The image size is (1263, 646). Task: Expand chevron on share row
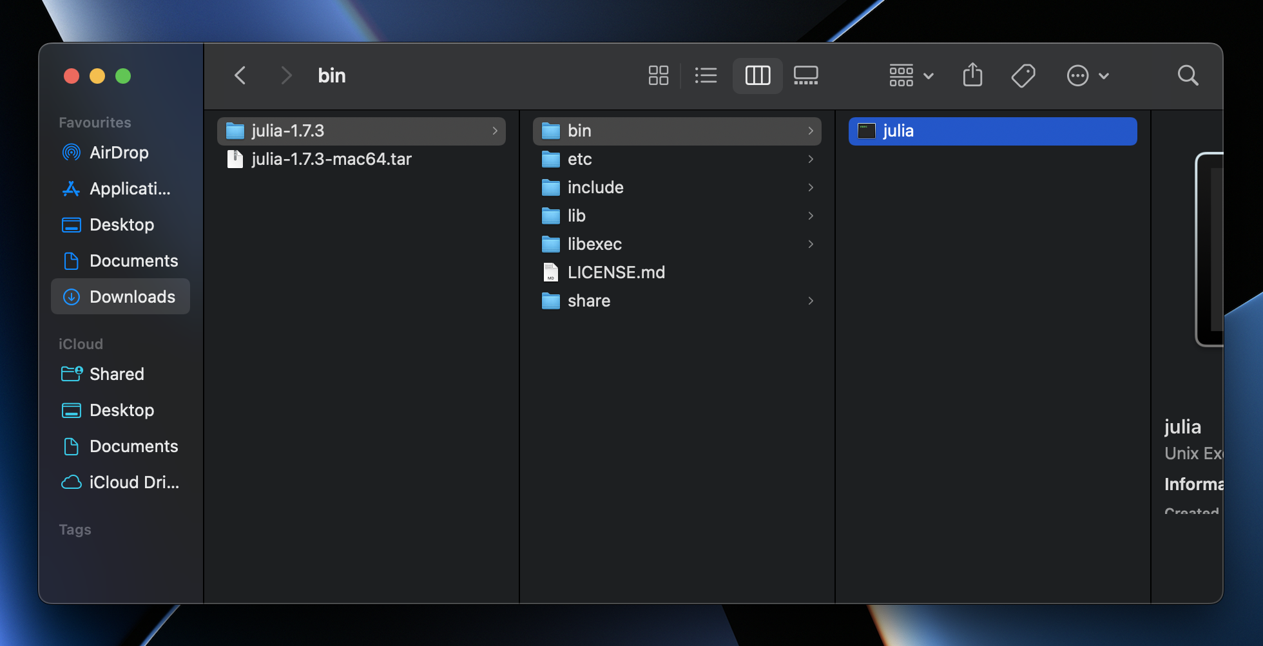click(x=810, y=301)
